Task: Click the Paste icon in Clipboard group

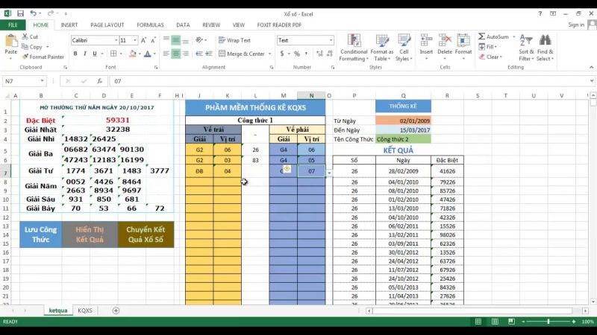Action: [x=10, y=43]
